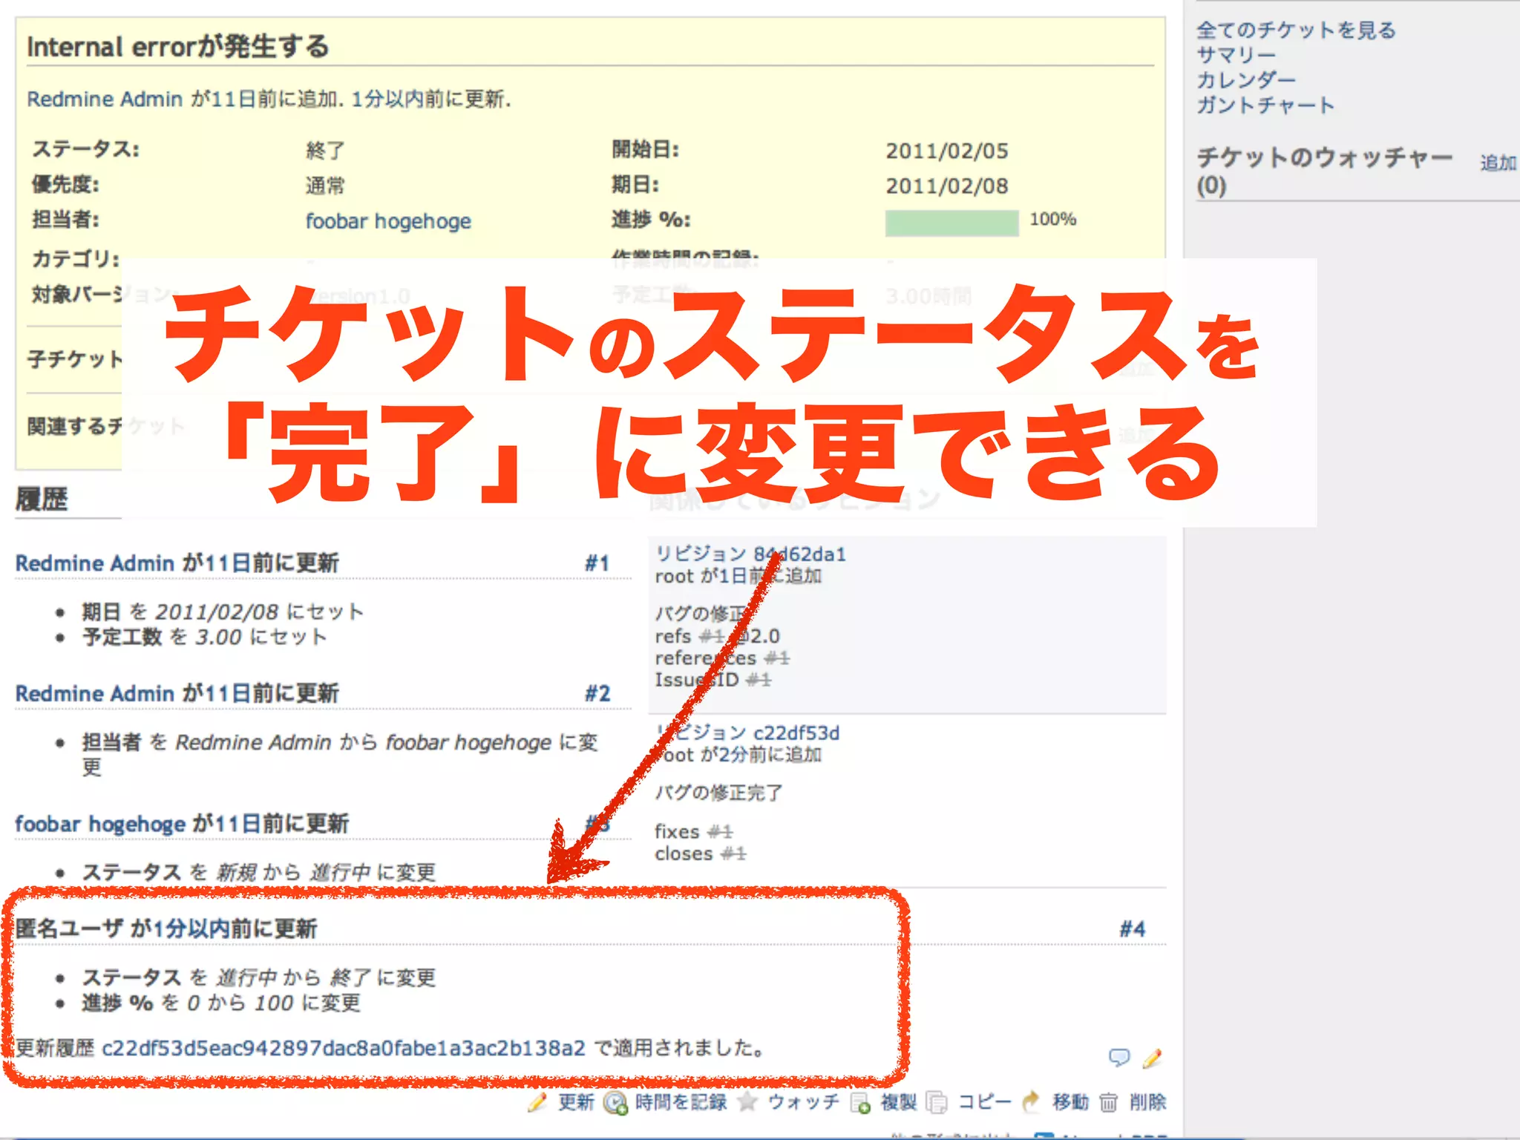
Task: Open revision c22df53d link
Action: [x=747, y=733]
